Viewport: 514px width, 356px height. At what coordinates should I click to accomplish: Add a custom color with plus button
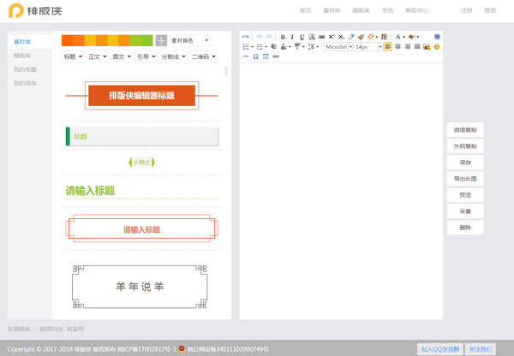161,40
